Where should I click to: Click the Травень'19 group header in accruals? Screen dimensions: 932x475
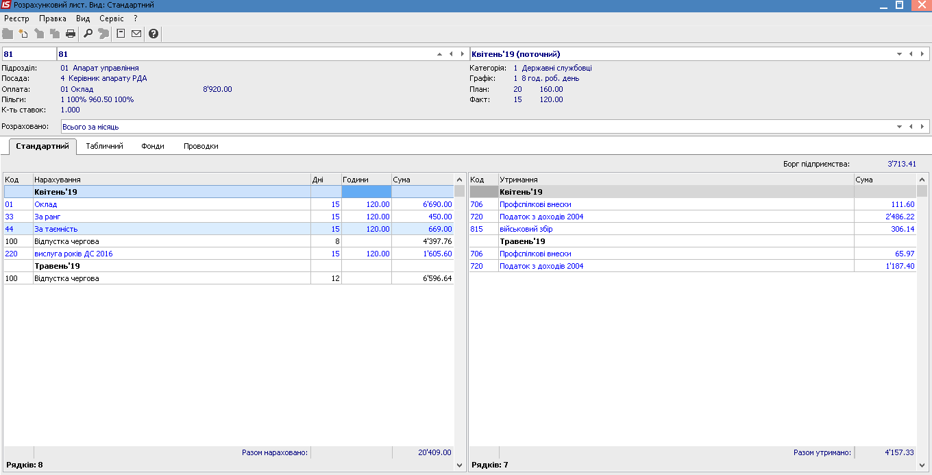[x=229, y=266]
